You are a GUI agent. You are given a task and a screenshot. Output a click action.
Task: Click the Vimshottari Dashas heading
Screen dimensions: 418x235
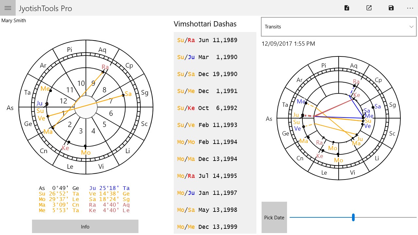point(205,24)
